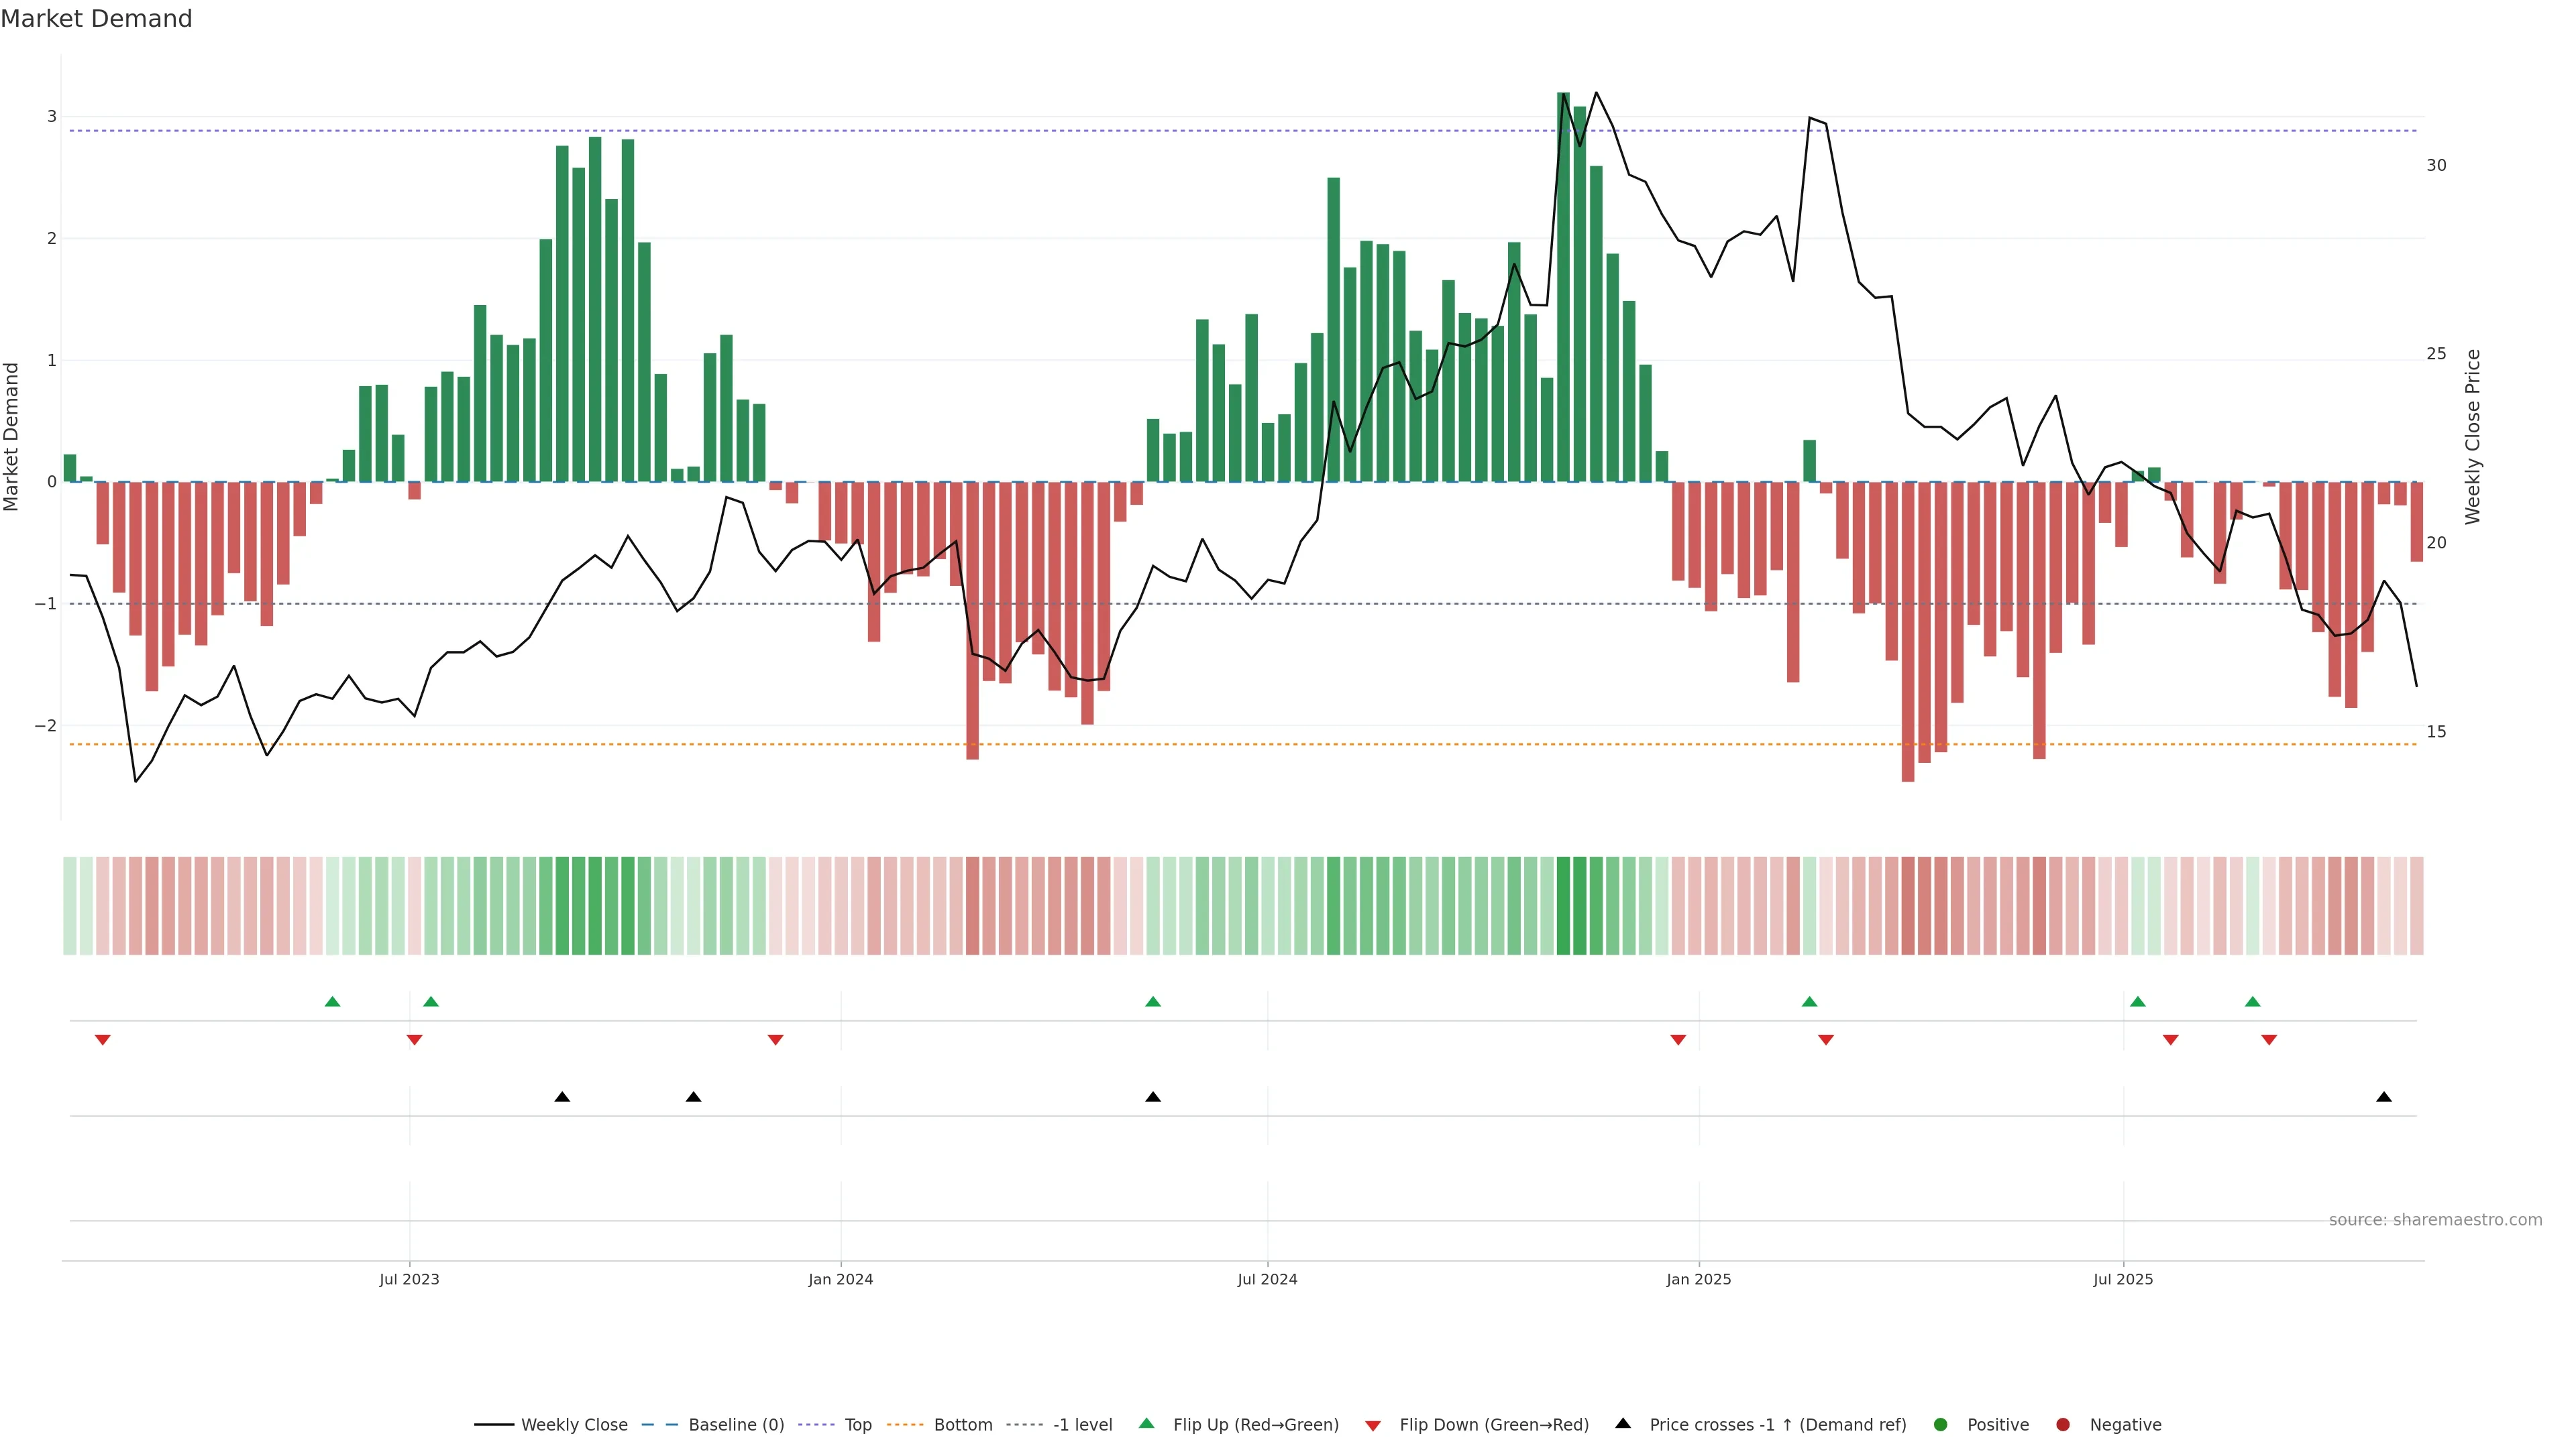Hide the Top dotted line via legend
The image size is (2576, 1448).
(857, 1425)
